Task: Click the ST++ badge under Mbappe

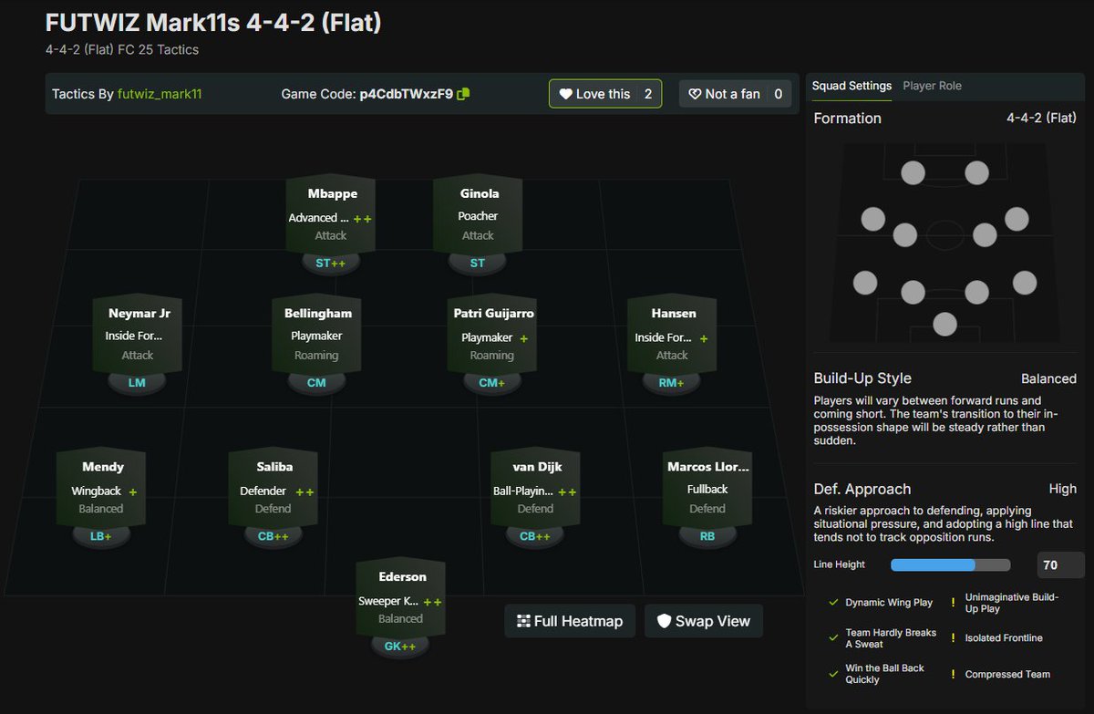Action: [330, 263]
